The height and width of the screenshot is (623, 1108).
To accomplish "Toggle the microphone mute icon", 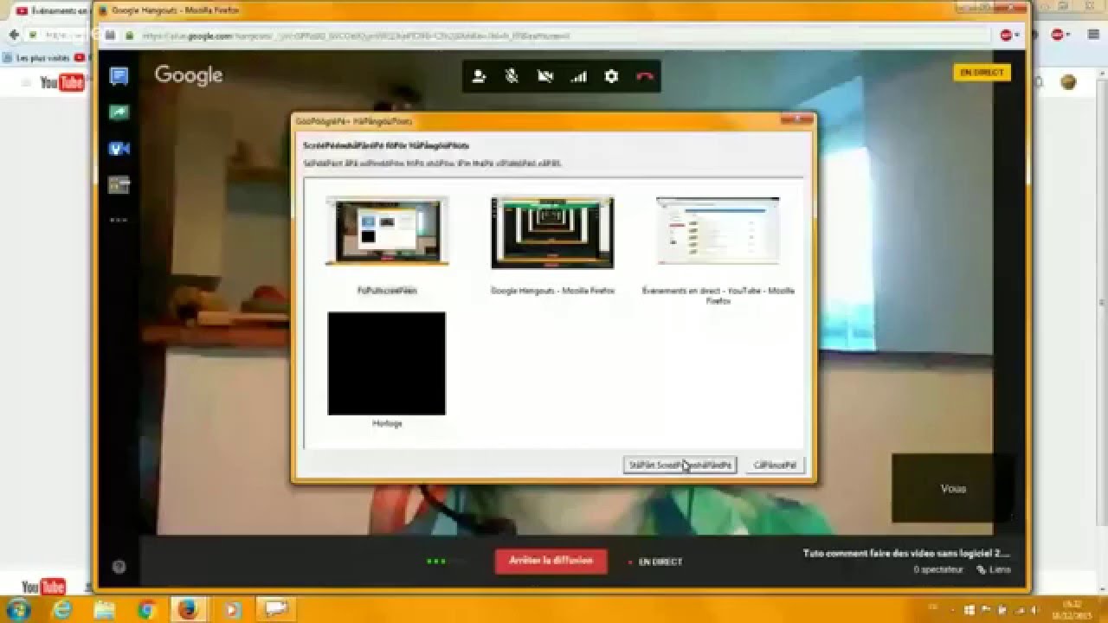I will [x=512, y=76].
